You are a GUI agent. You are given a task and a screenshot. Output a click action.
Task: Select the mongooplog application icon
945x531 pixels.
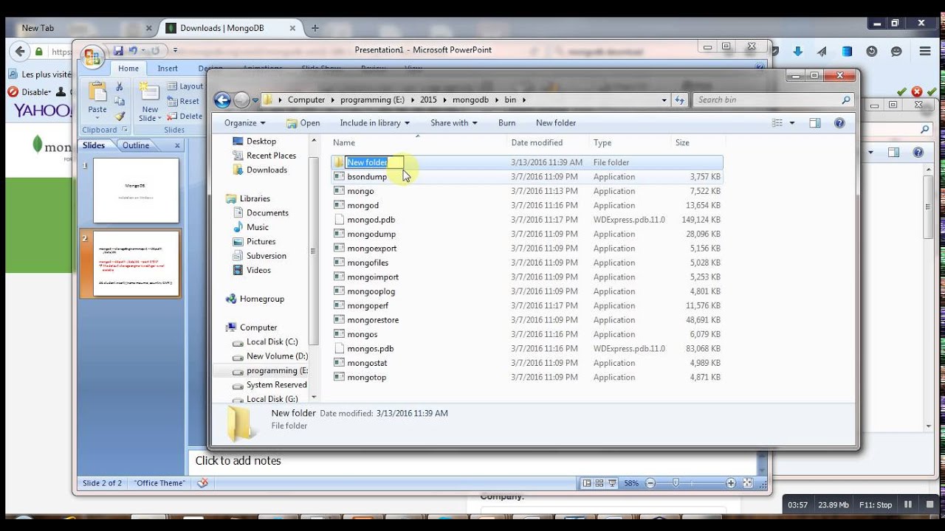click(x=339, y=291)
